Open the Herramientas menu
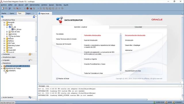This screenshot has width=184, height=104. point(34,5)
